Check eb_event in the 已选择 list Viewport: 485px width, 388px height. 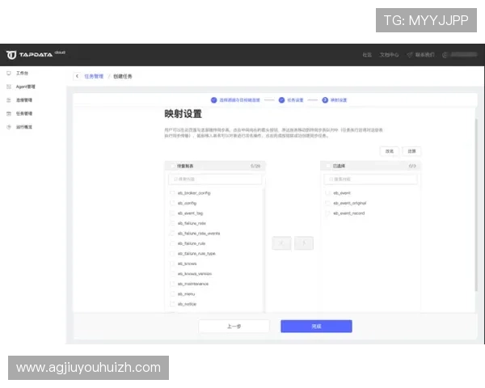(x=328, y=193)
